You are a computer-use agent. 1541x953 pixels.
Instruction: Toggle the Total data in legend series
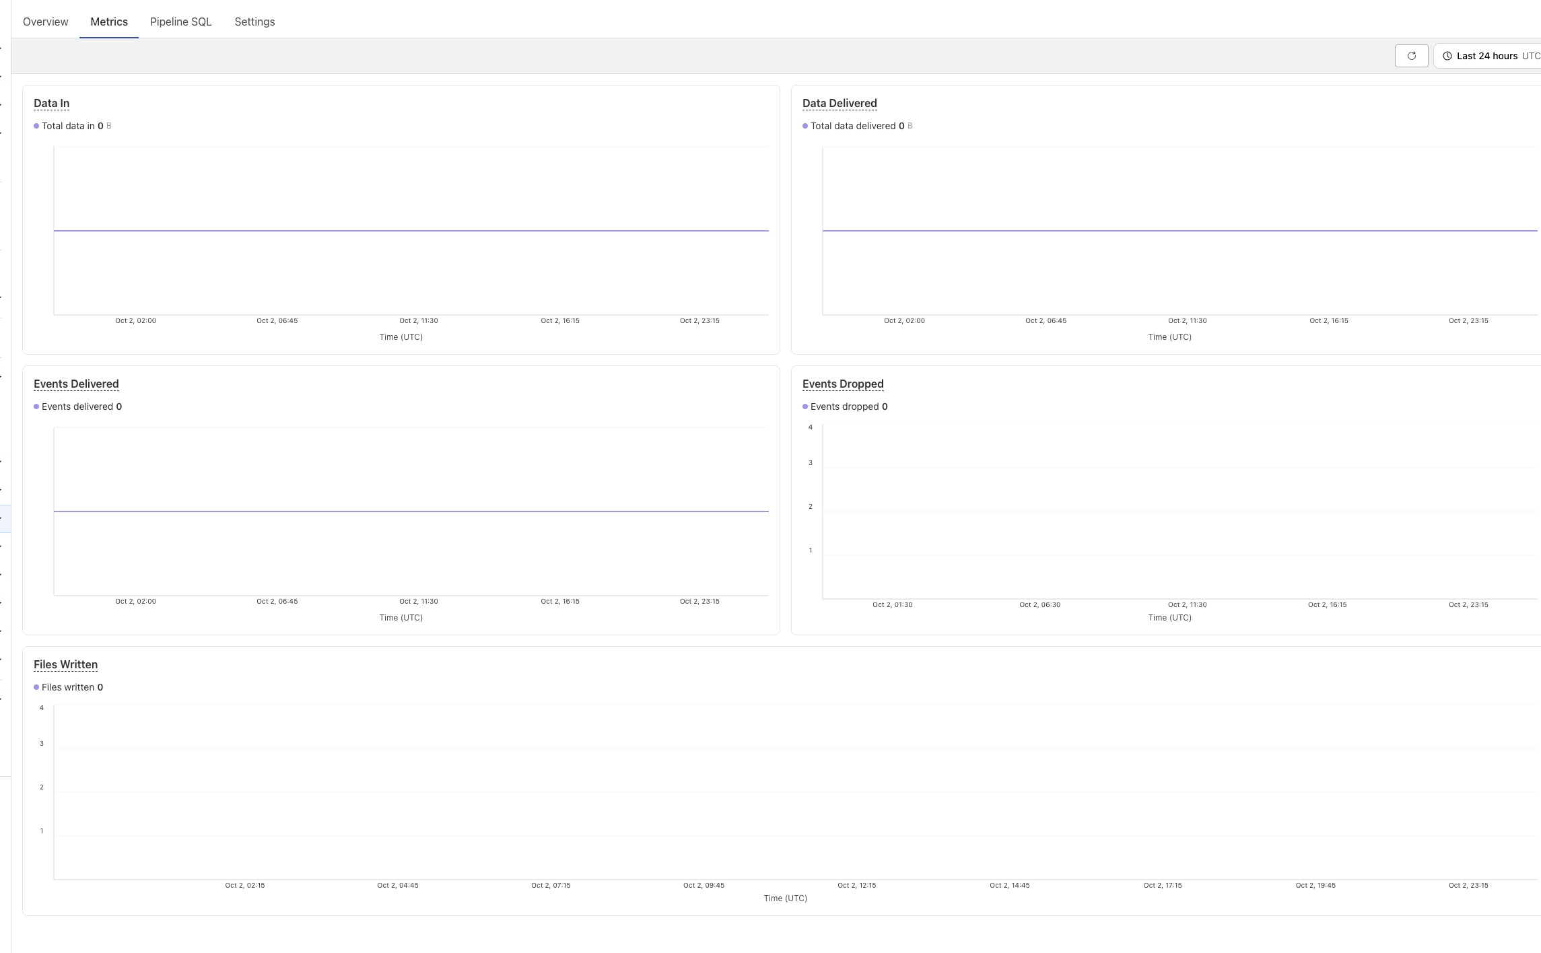(67, 126)
